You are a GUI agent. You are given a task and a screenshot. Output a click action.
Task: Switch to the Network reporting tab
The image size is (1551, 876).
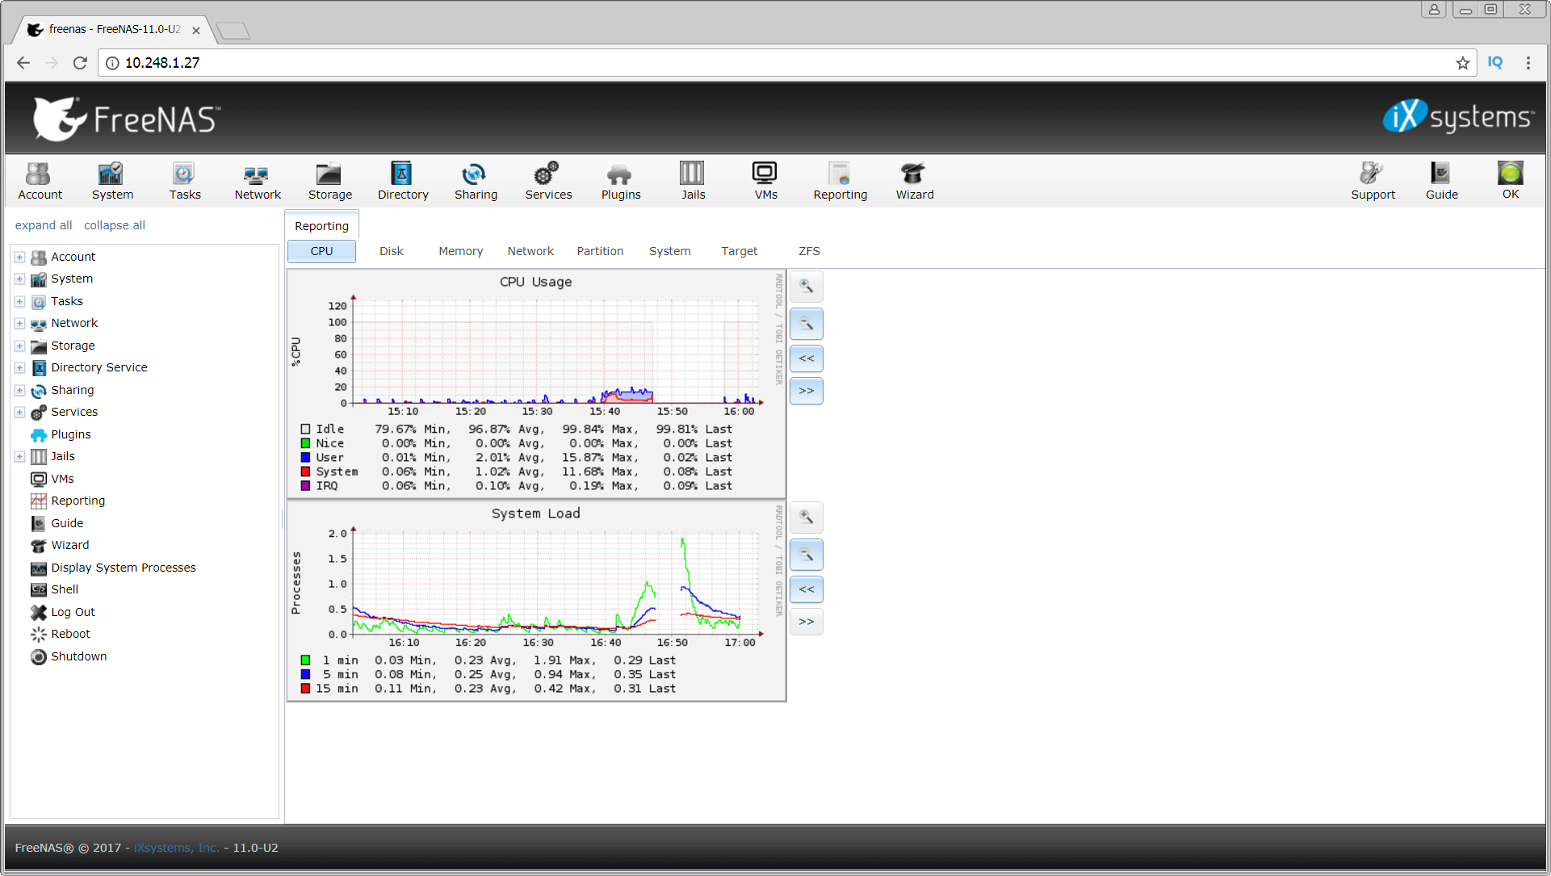pyautogui.click(x=530, y=251)
